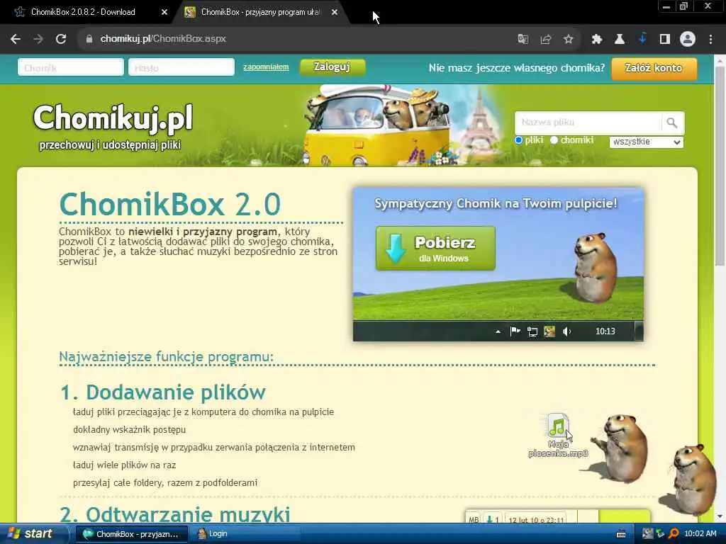
Task: Click the lock icon in address bar
Action: click(89, 40)
